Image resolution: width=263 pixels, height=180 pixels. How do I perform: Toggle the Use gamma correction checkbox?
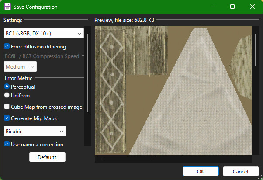tap(7, 145)
